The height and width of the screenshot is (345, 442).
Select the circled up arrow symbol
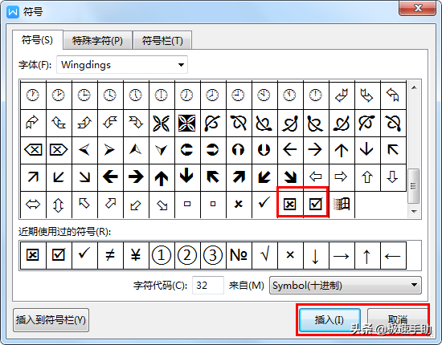tap(239, 150)
